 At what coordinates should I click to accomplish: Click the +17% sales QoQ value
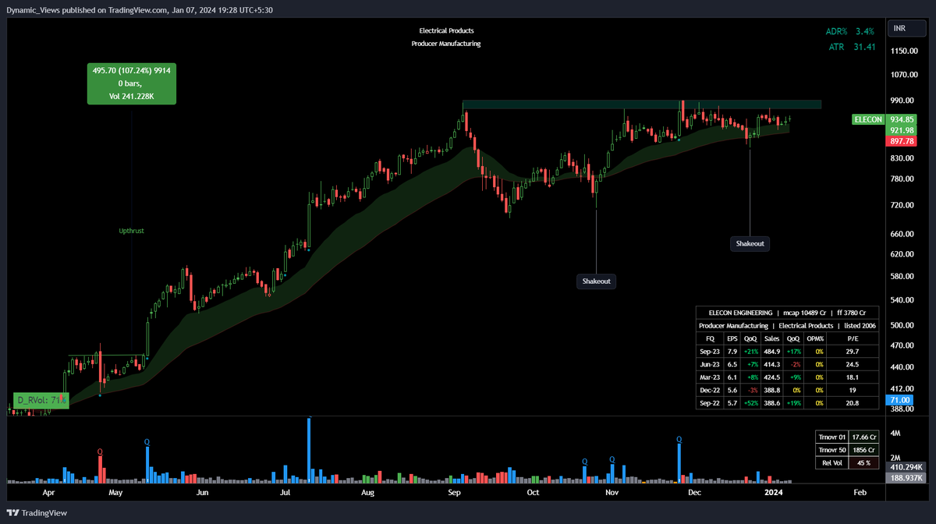click(x=794, y=352)
